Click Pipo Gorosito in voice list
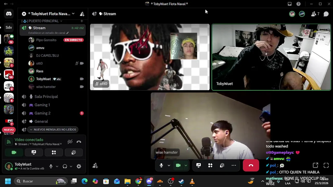 coord(46,40)
